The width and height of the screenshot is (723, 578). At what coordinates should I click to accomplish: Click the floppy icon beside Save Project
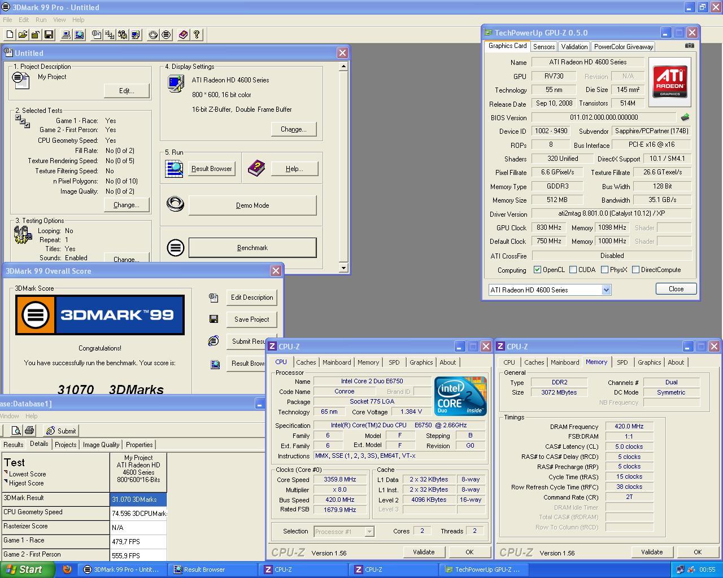point(214,319)
